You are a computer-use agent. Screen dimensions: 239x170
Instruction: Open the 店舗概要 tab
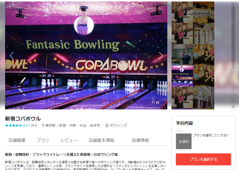(17, 140)
